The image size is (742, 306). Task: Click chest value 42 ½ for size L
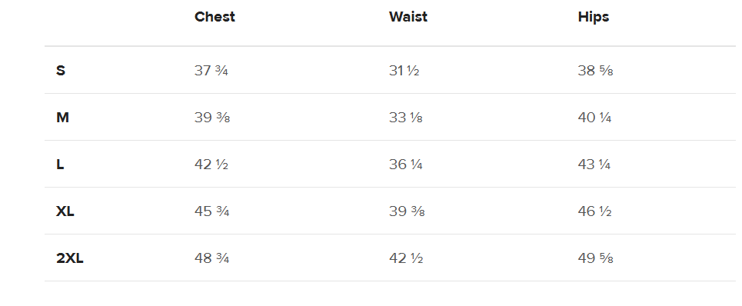coord(211,165)
